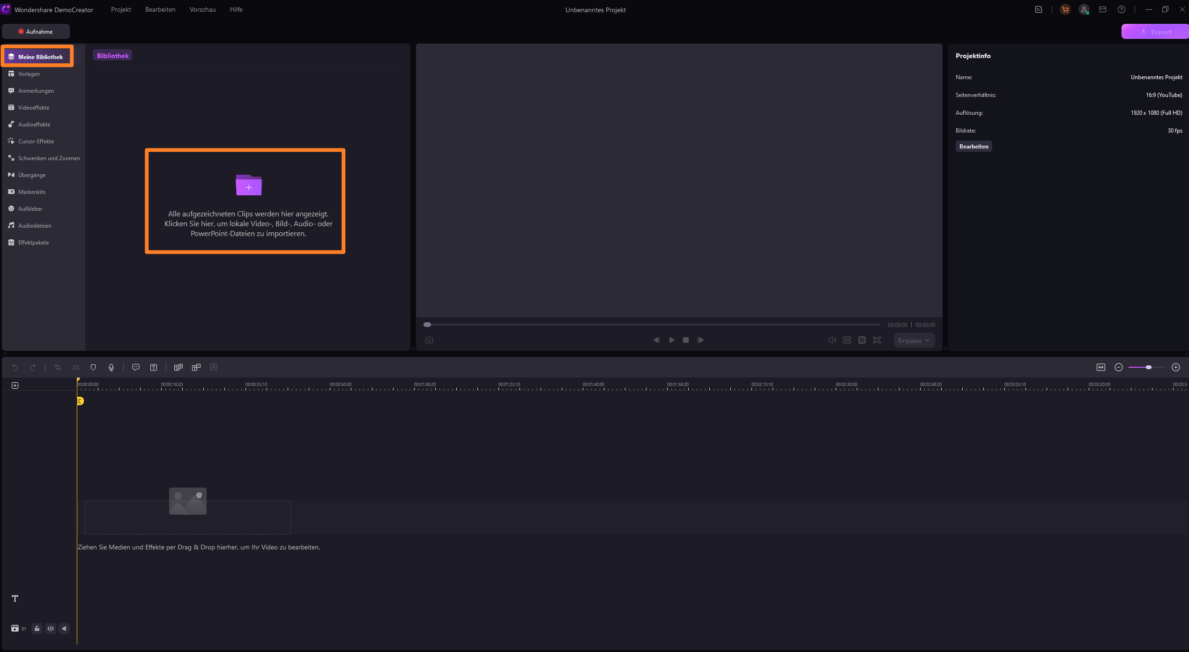Viewport: 1189px width, 652px height.
Task: Click the timeline zoom slider handle
Action: click(1149, 367)
